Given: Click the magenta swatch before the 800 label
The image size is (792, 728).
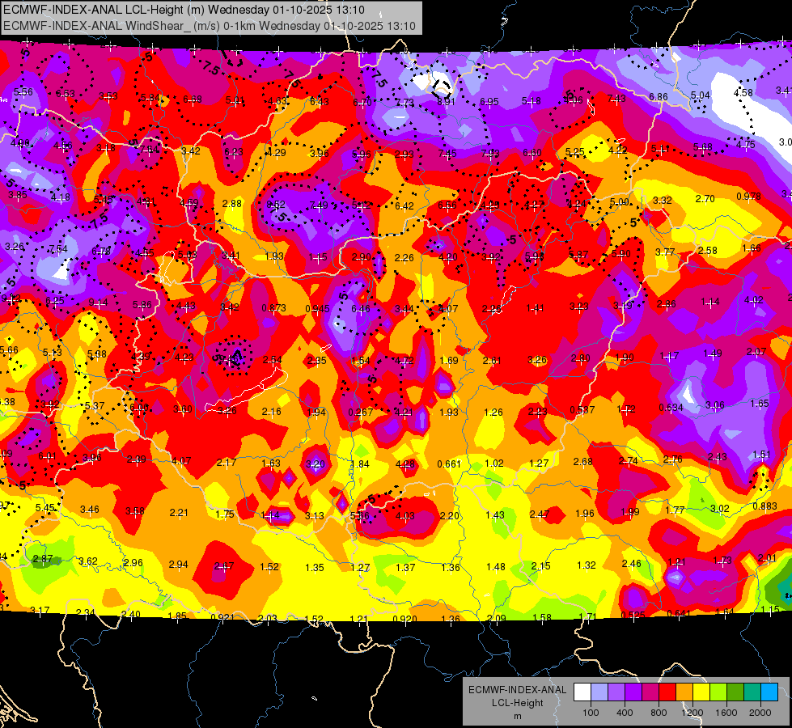Looking at the screenshot, I should 650,692.
